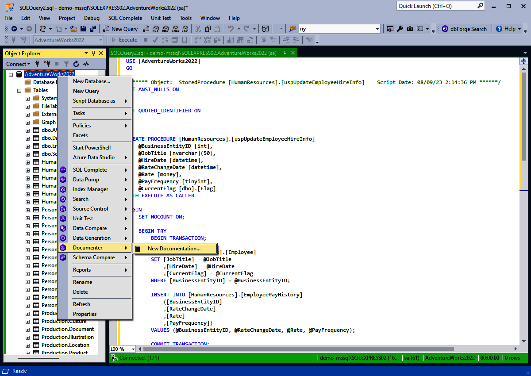Collapse the AdventureWorks2022 database node
Image resolution: width=531 pixels, height=376 pixels.
[x=11, y=74]
